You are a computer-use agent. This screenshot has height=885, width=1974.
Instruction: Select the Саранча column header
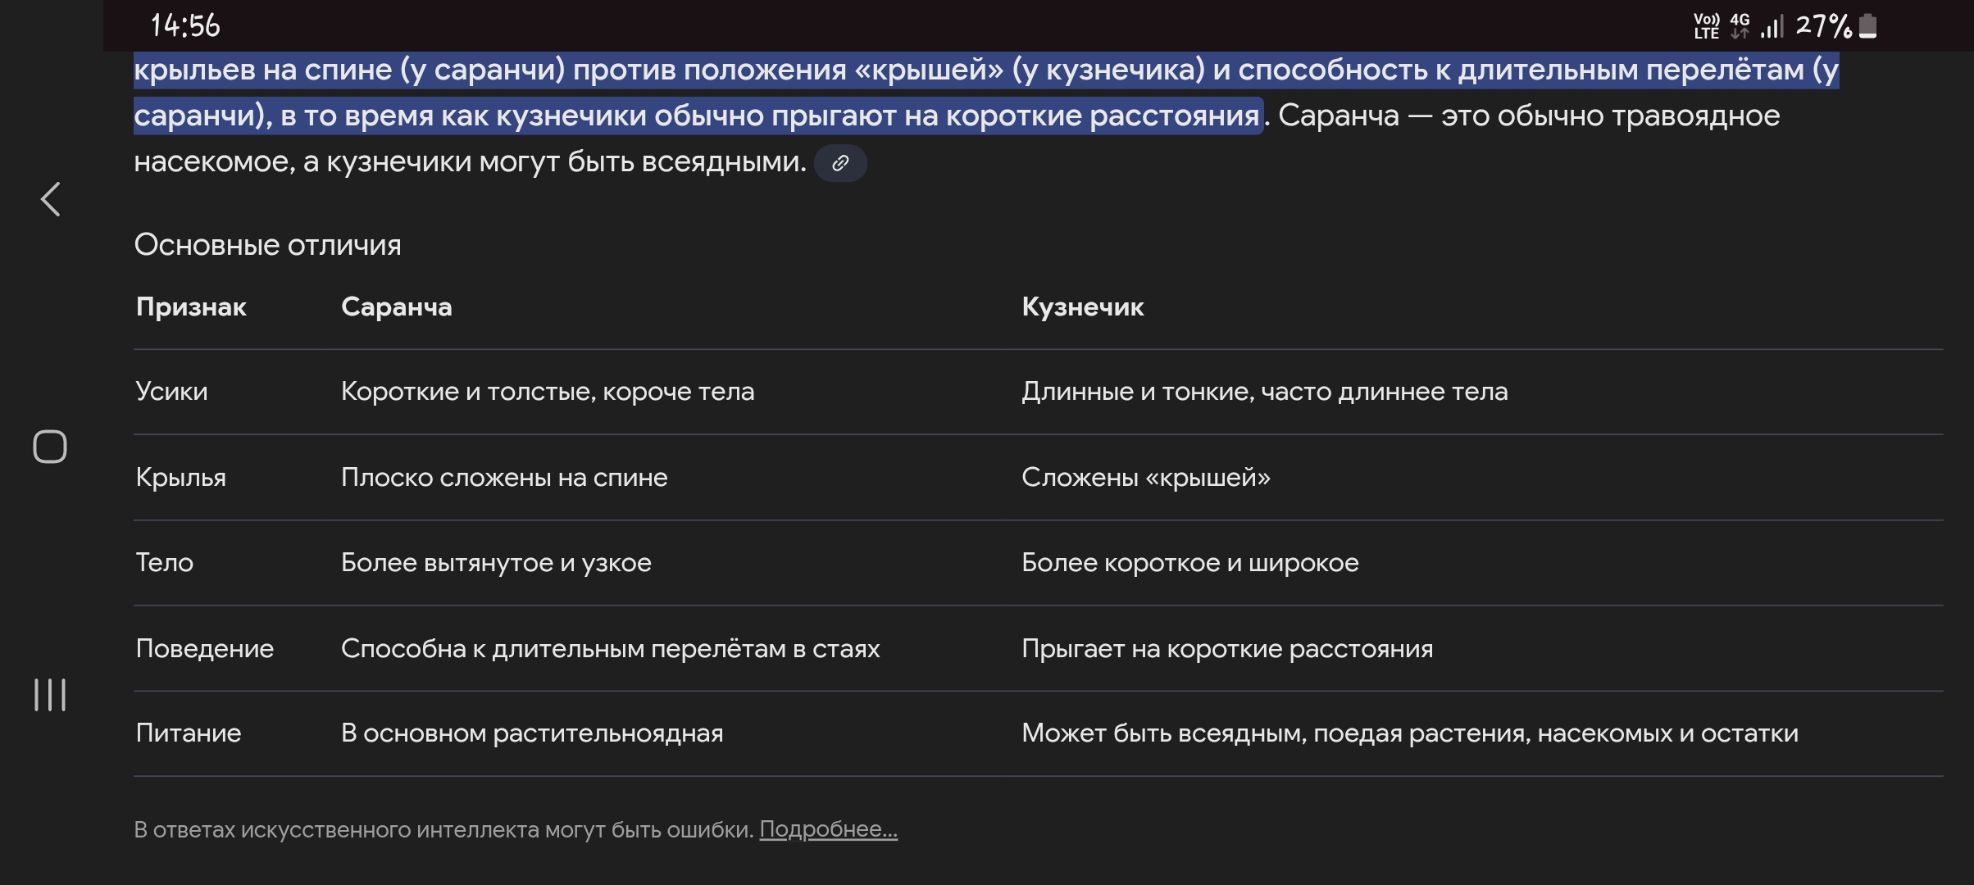(x=396, y=307)
